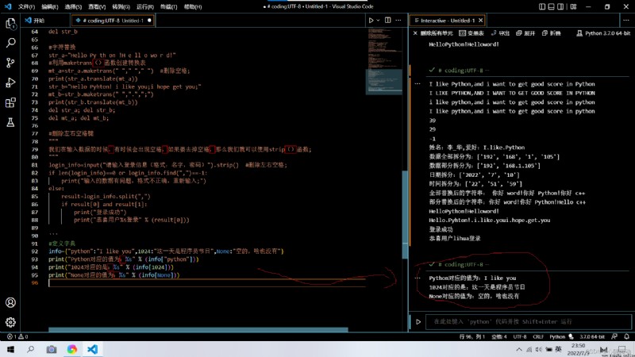Image resolution: width=635 pixels, height=357 pixels.
Task: Click 删除所有单元 to clear all cells
Action: [433, 33]
